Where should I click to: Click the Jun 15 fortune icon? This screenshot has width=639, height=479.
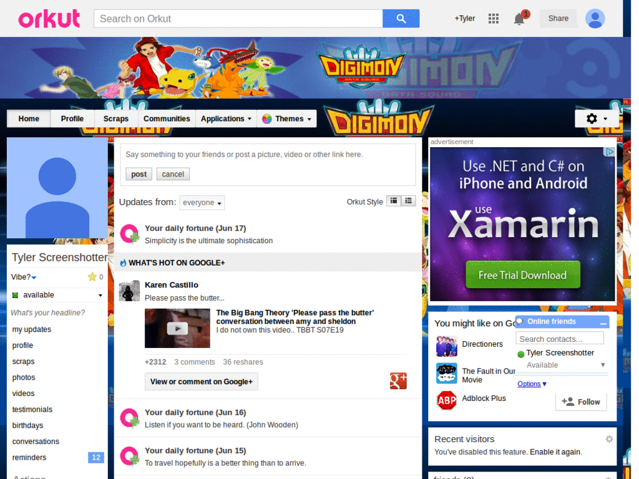[x=130, y=456]
